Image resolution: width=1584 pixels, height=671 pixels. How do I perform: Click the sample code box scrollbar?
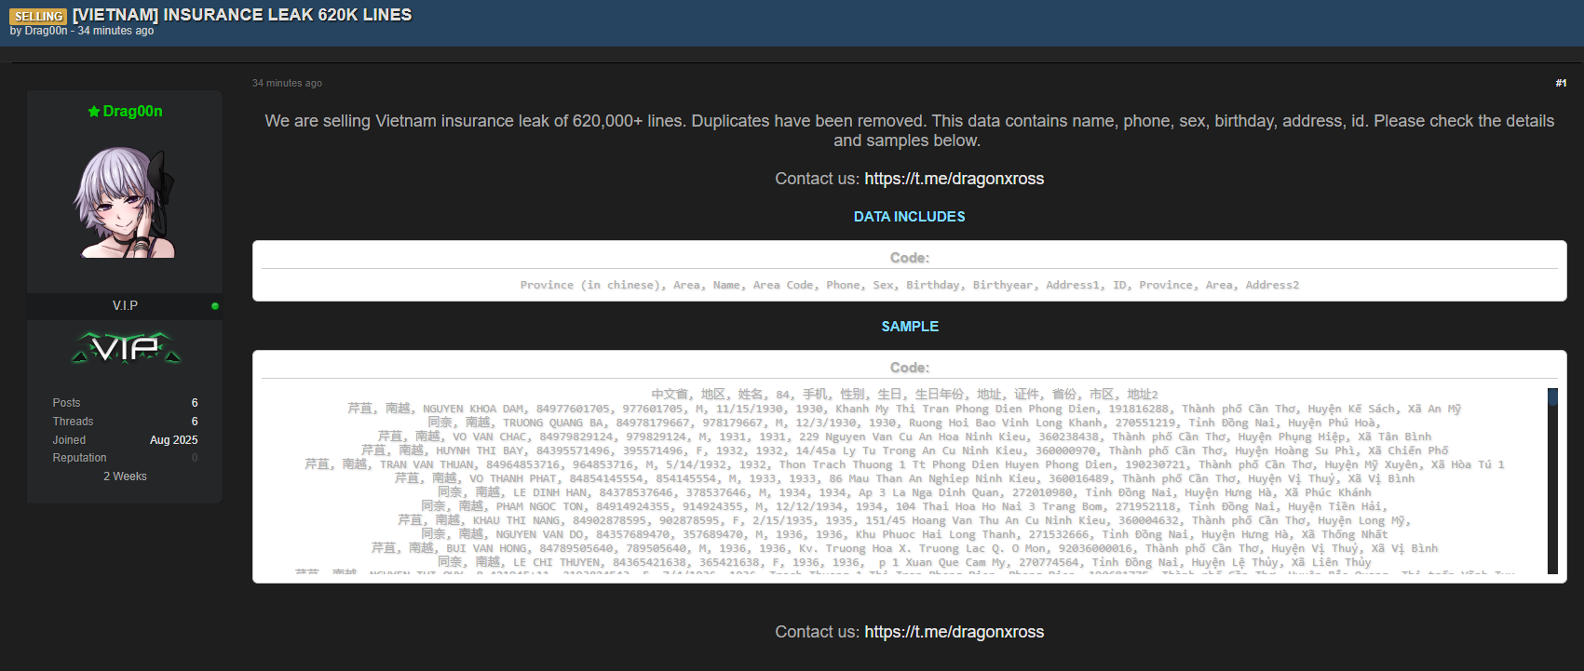coord(1552,480)
